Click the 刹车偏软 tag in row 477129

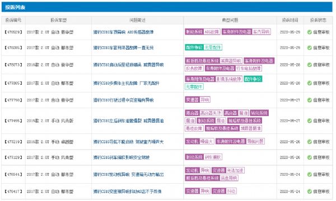(x=213, y=157)
